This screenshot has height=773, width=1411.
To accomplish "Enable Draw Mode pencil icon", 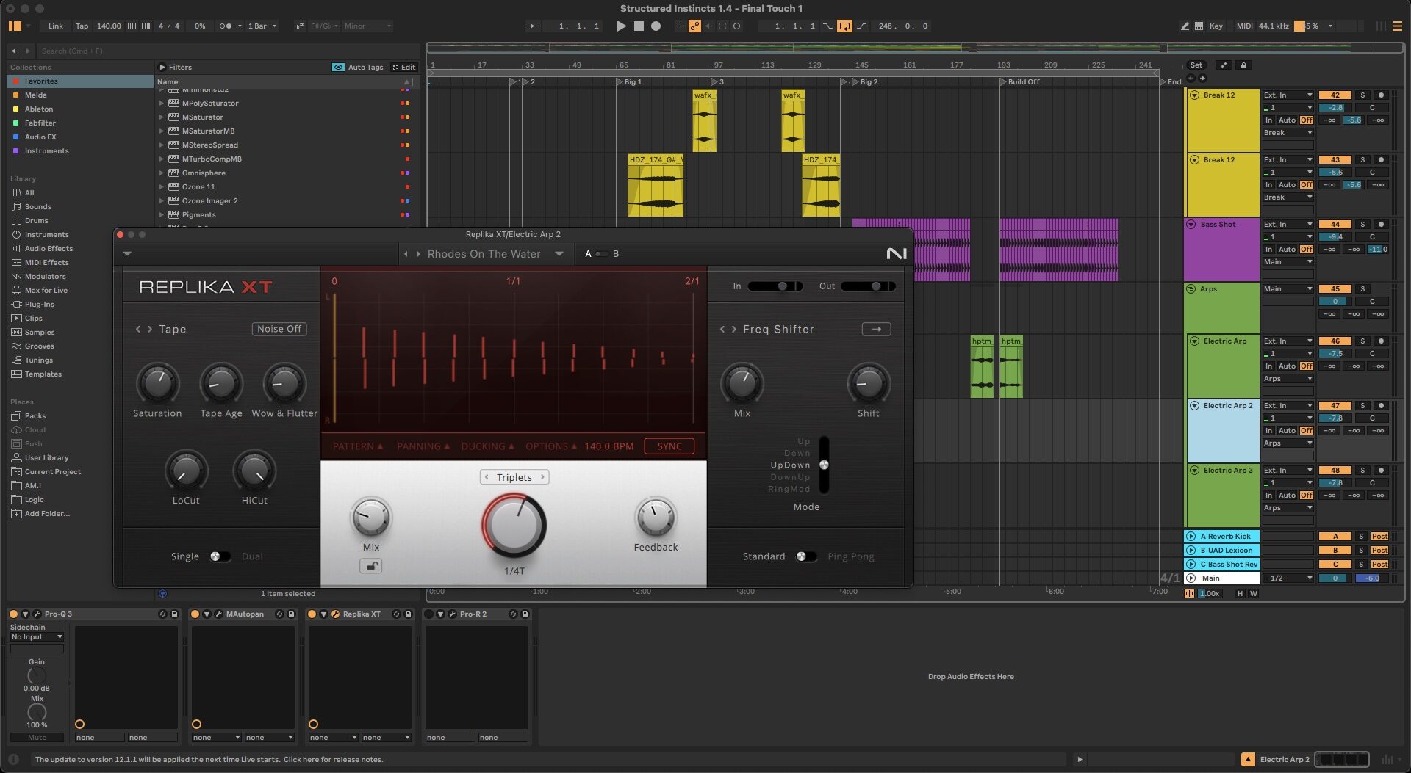I will pyautogui.click(x=1185, y=26).
